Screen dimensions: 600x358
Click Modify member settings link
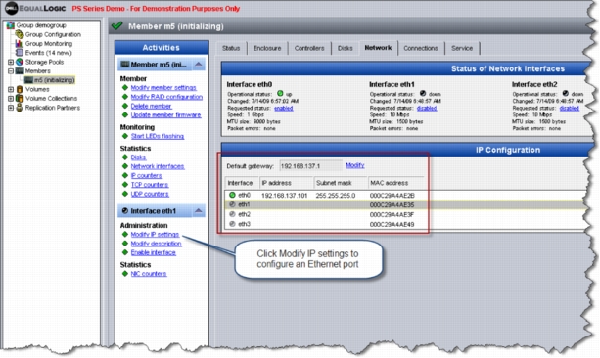coord(163,88)
